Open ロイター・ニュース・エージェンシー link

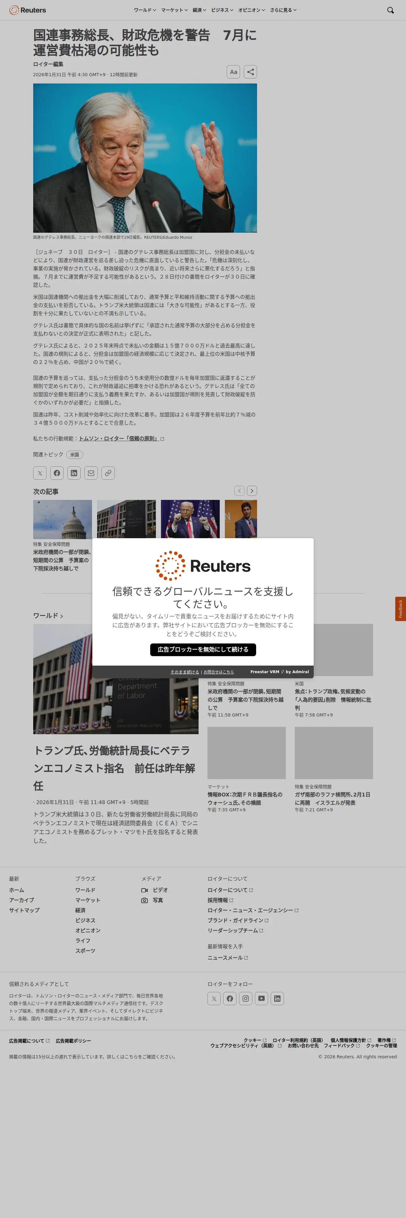(253, 910)
